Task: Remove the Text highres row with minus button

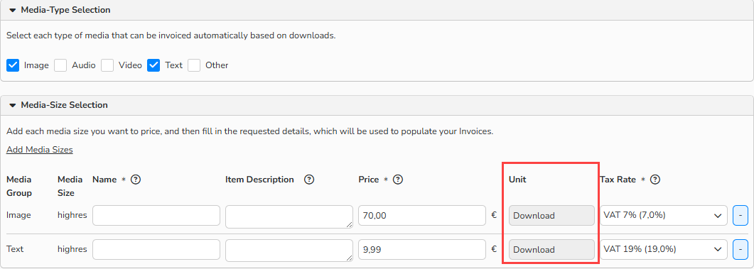Action: [740, 249]
